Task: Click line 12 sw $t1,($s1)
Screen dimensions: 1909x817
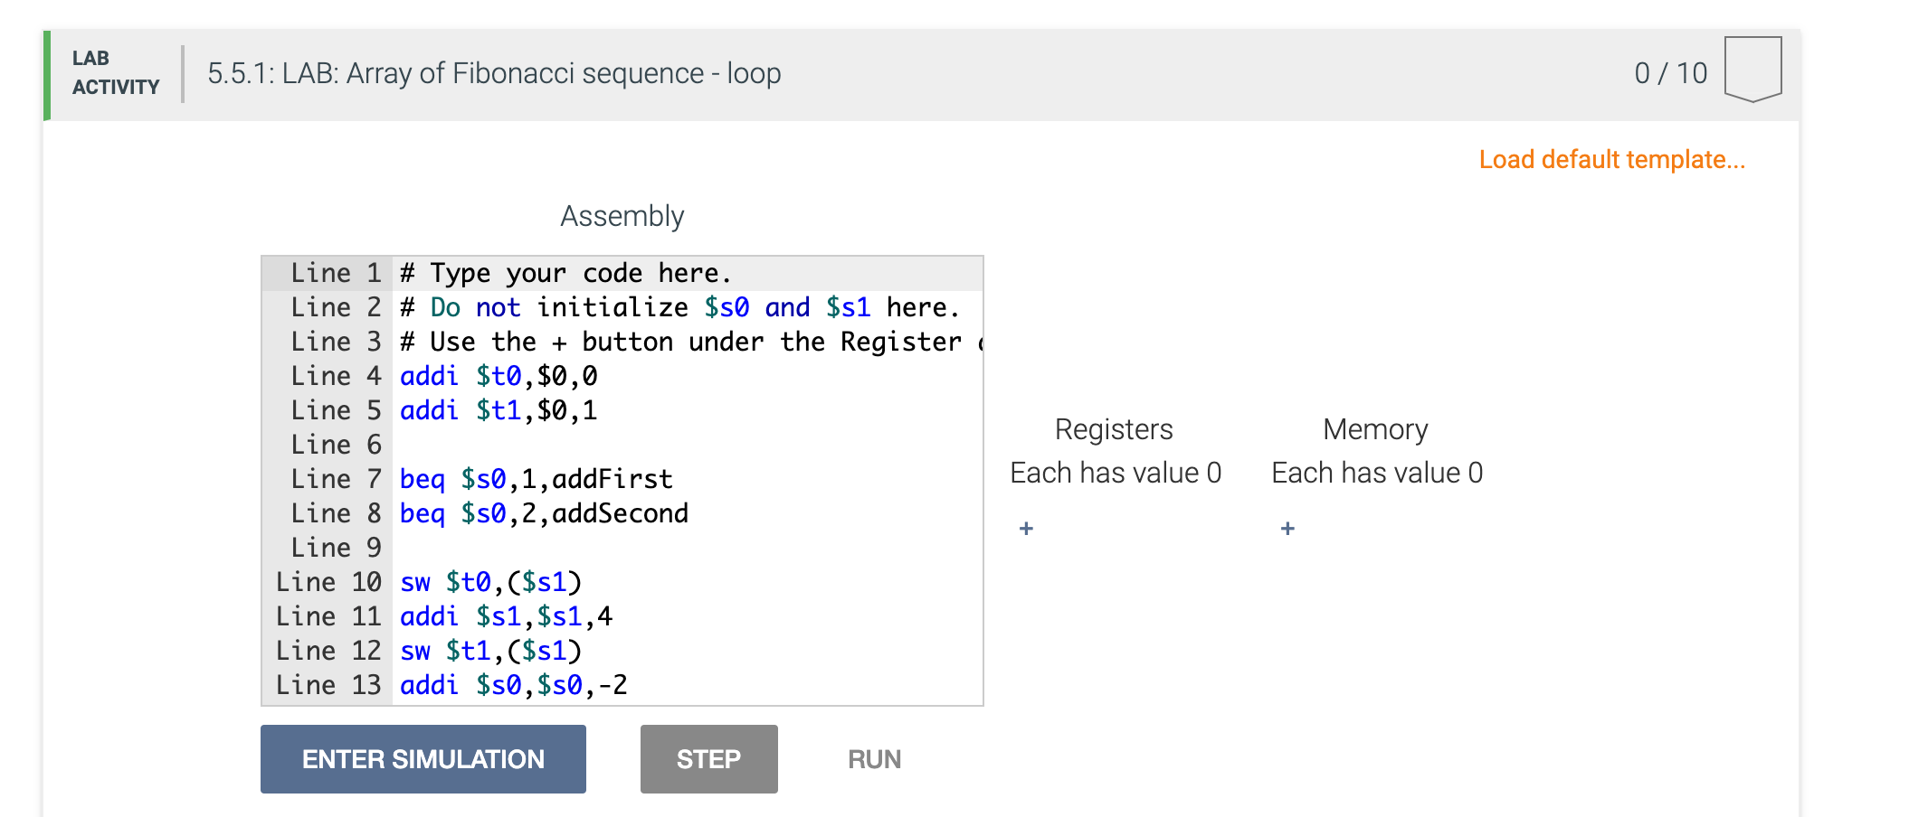Action: pyautogui.click(x=490, y=651)
